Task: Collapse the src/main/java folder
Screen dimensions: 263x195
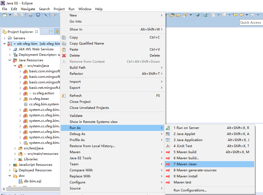Action: [x=15, y=66]
